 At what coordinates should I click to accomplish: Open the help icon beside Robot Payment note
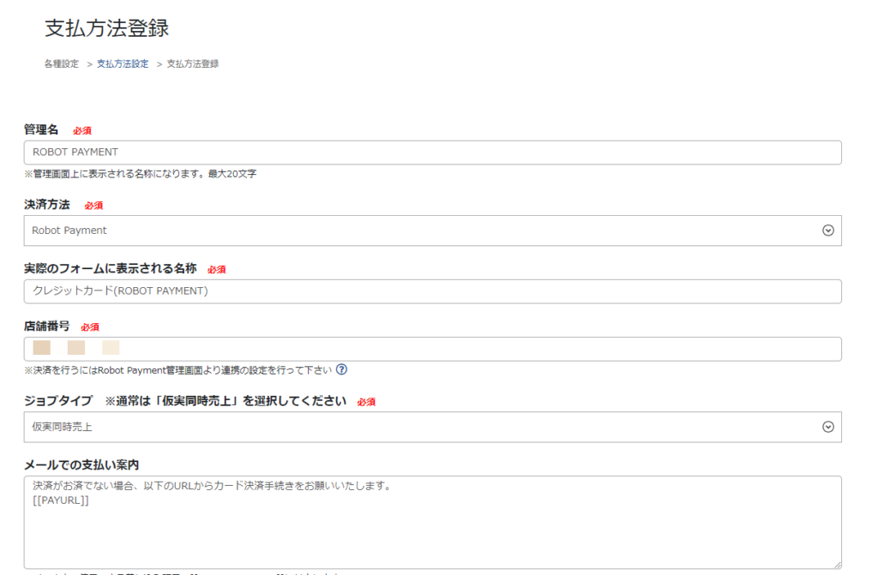(x=341, y=369)
